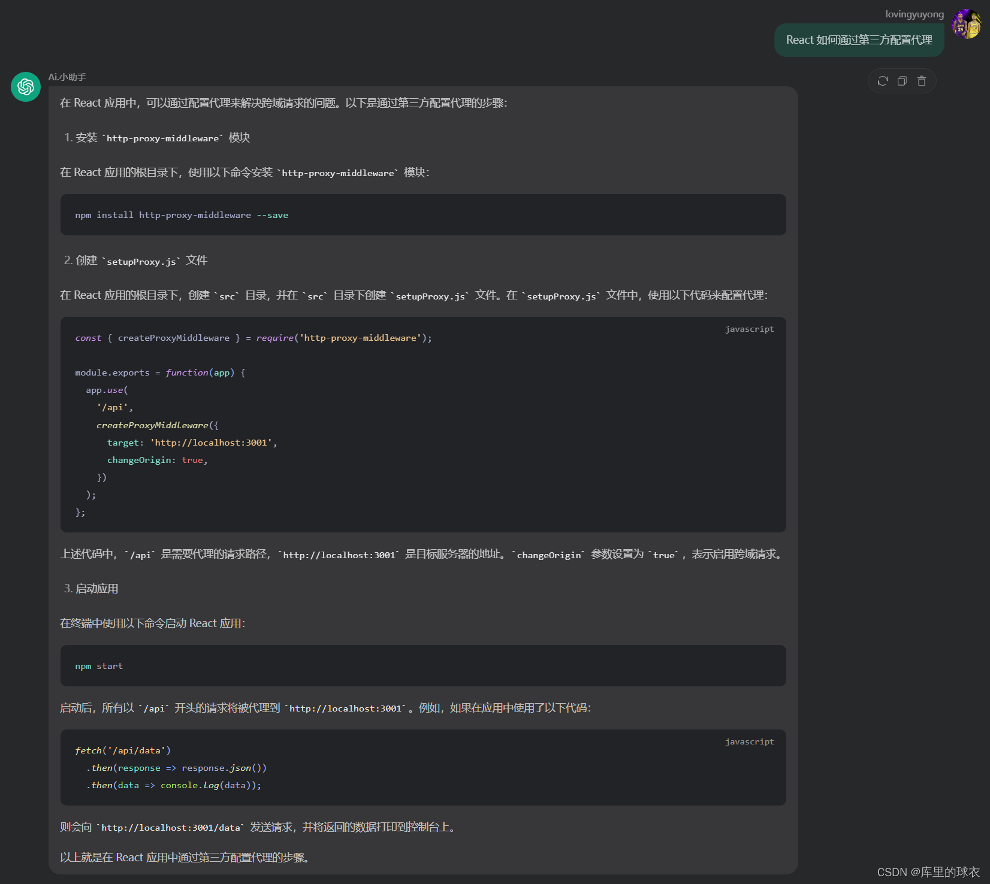Click the npm start command
Viewport: 990px width, 884px height.
pyautogui.click(x=99, y=666)
